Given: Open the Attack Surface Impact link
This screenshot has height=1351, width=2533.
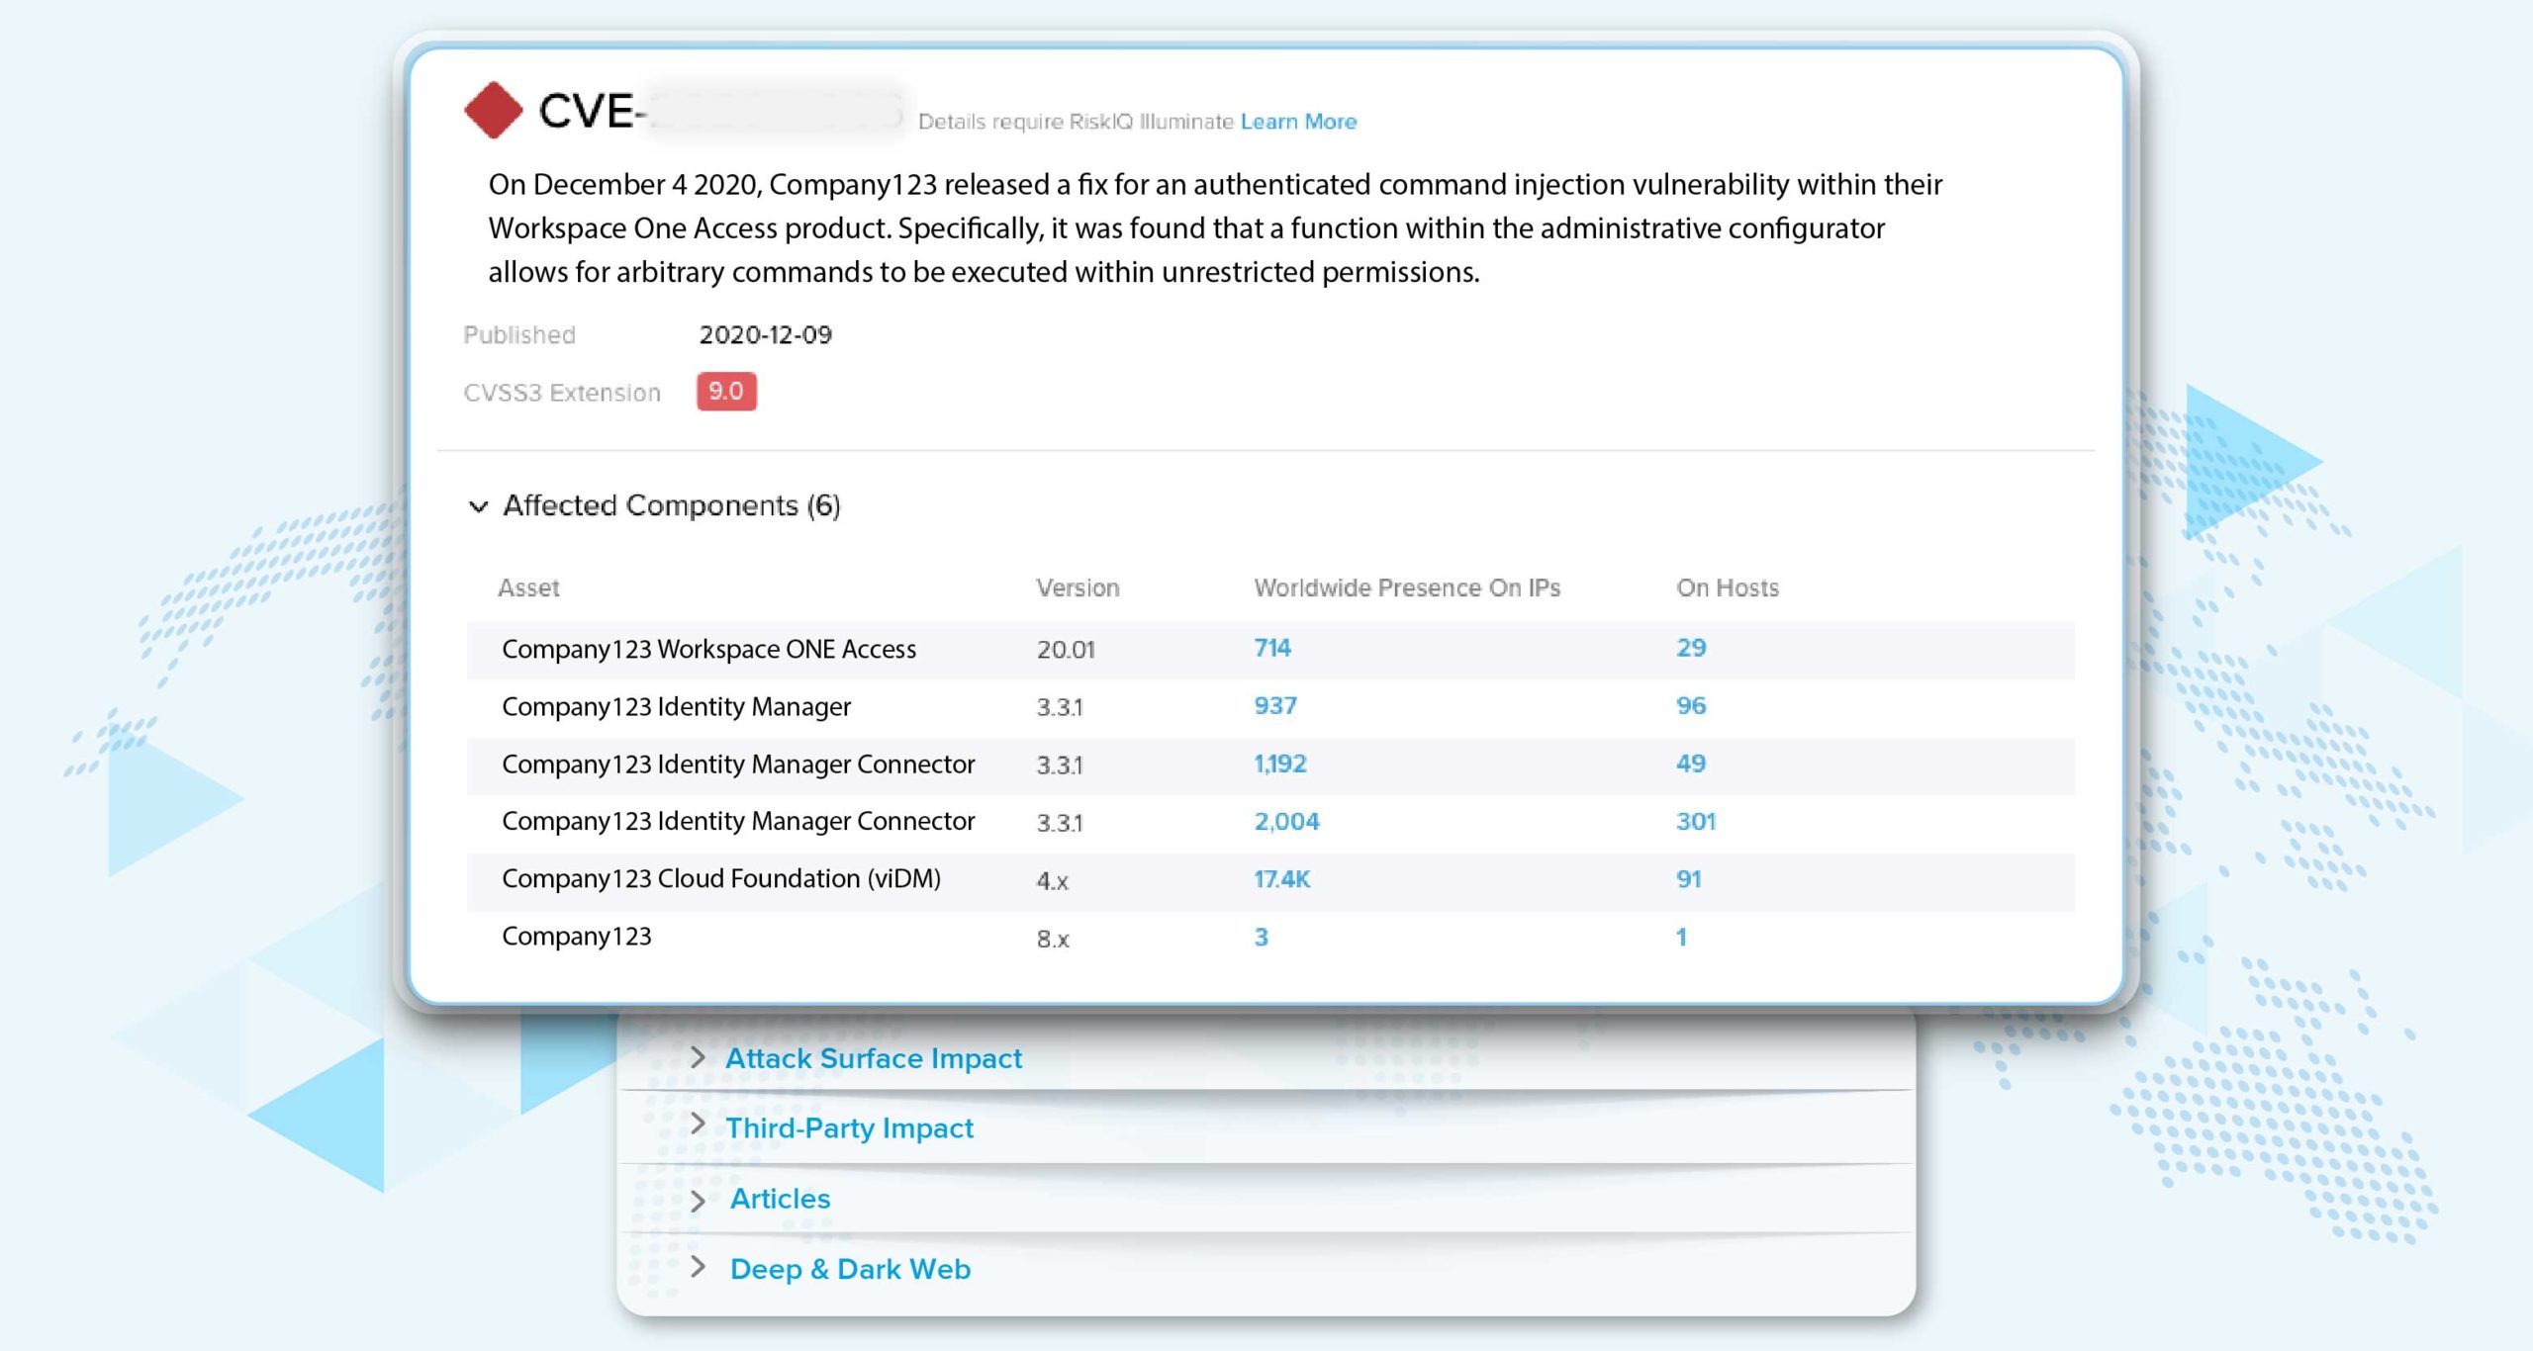Looking at the screenshot, I should pos(874,1057).
